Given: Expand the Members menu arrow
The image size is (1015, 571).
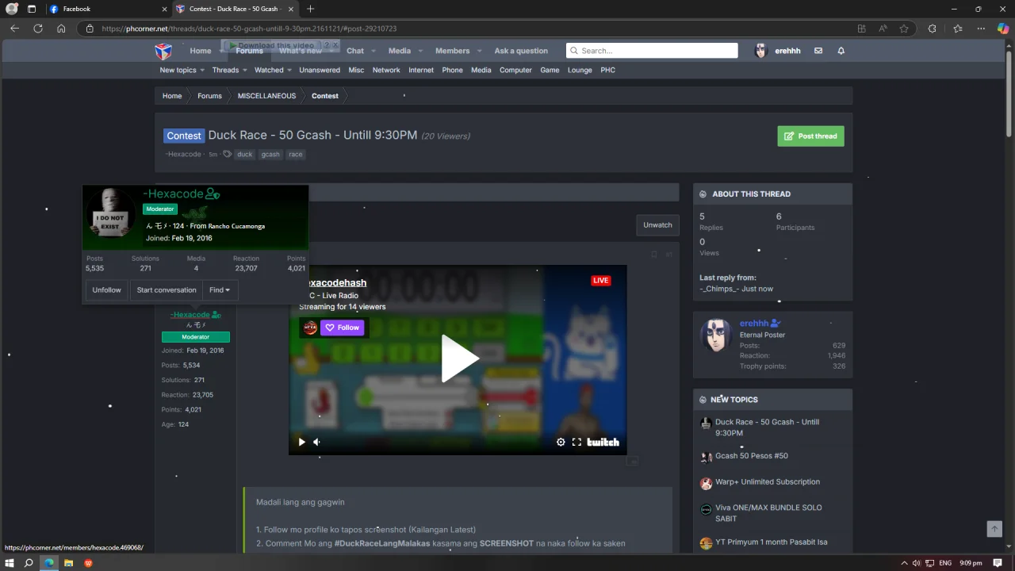Looking at the screenshot, I should (479, 52).
